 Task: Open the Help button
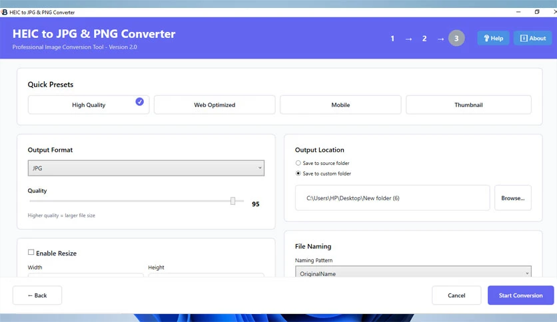[x=493, y=39]
